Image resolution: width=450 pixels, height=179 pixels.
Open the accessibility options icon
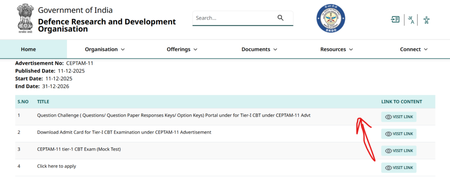tap(426, 20)
